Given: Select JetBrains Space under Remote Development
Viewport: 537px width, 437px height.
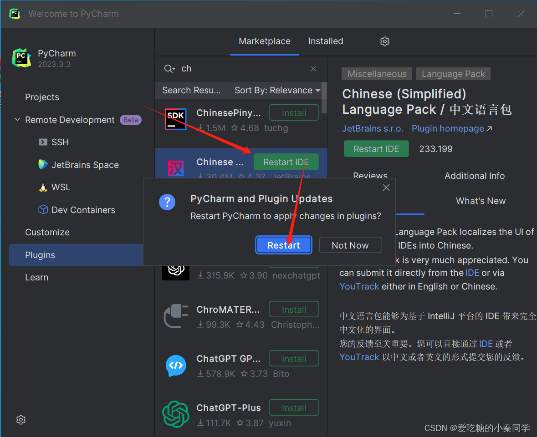Looking at the screenshot, I should pyautogui.click(x=85, y=165).
